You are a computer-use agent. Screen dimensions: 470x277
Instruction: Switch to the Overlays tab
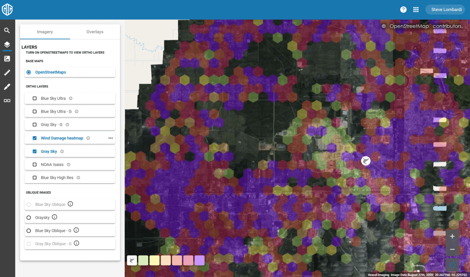[95, 32]
